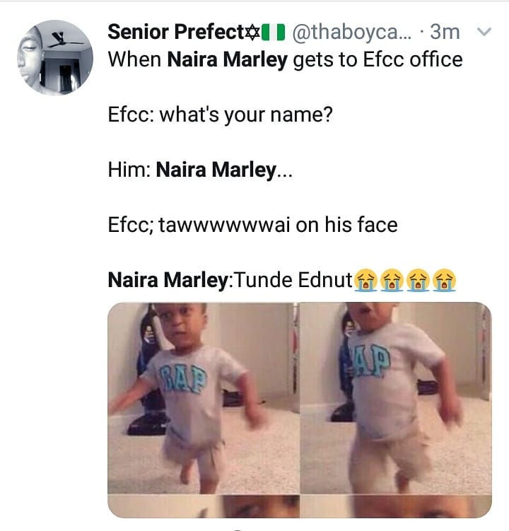Click the 3m tweet timestamp
Viewport: 509px width, 531px height.
point(445,32)
